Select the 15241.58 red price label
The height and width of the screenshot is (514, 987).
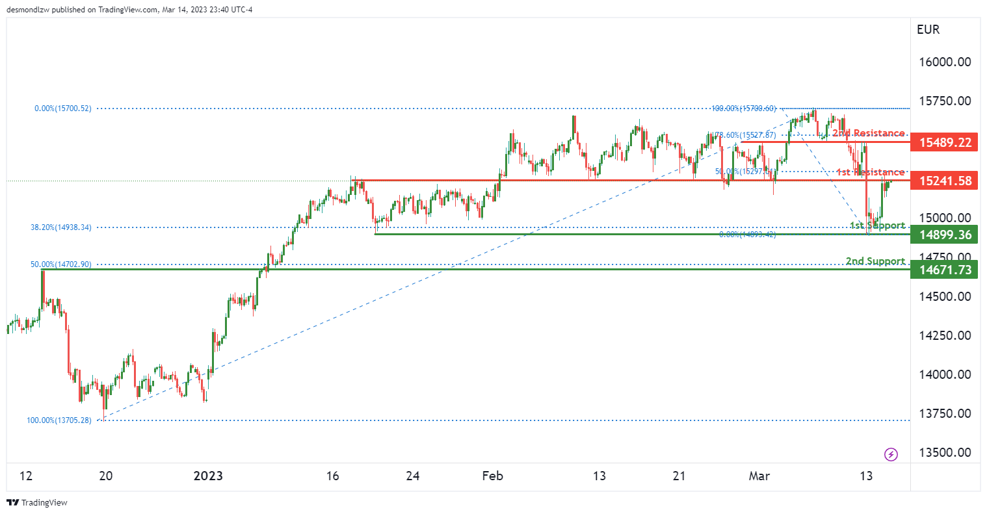coord(945,181)
